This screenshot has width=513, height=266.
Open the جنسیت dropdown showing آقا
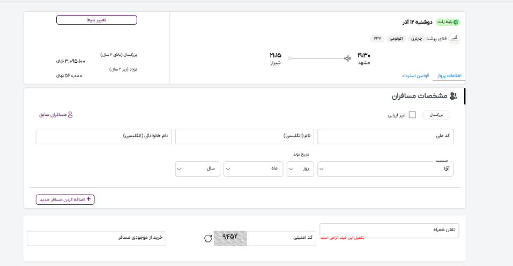coord(385,169)
